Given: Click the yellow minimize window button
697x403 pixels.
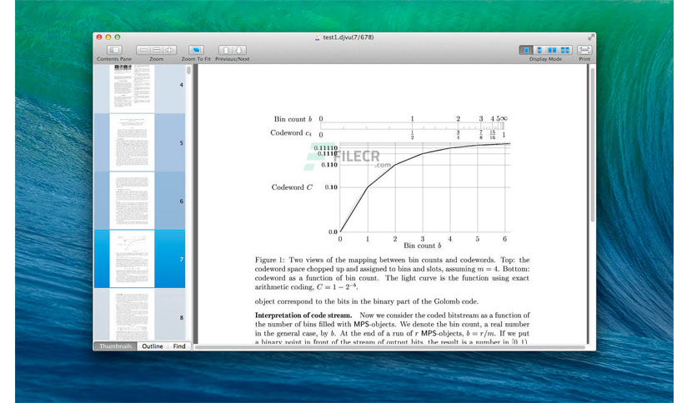Looking at the screenshot, I should tap(108, 37).
